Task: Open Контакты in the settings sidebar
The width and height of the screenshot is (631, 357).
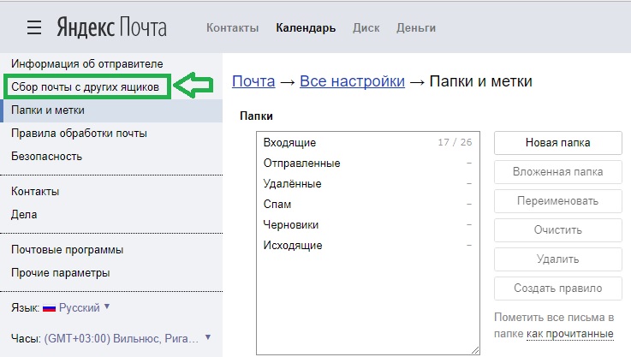Action: coord(35,191)
